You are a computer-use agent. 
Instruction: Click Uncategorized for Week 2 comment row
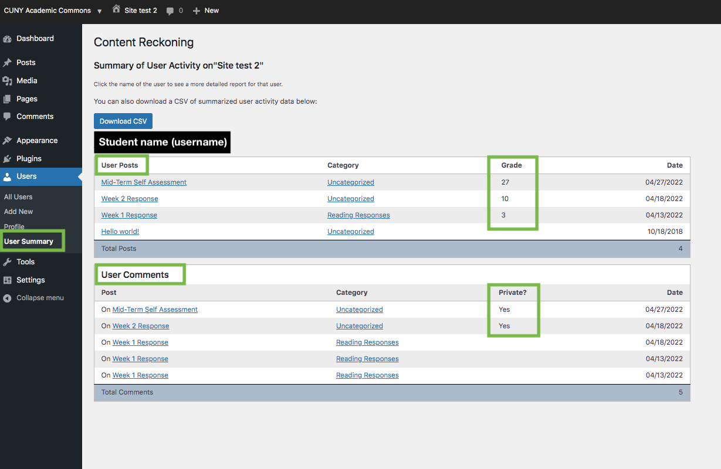(360, 326)
